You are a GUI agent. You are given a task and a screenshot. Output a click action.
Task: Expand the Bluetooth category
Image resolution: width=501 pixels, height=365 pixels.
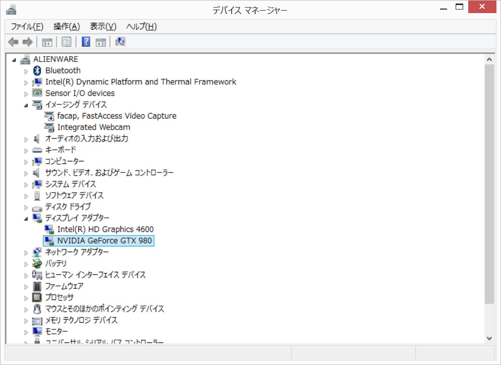[x=26, y=71]
